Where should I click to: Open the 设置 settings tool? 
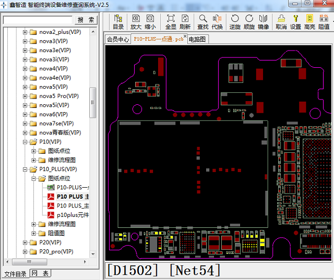tap(295, 22)
